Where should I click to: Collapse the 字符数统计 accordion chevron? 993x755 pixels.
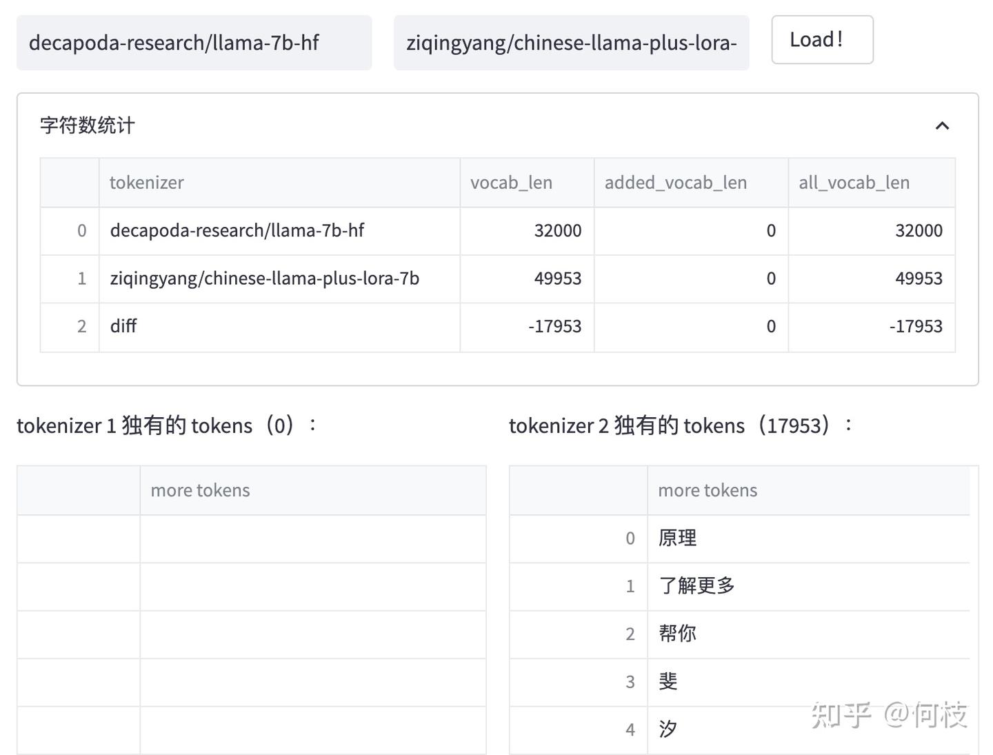[x=942, y=125]
